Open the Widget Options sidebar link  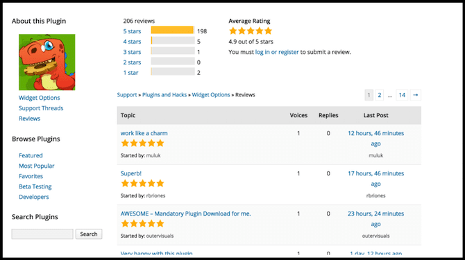tap(39, 98)
